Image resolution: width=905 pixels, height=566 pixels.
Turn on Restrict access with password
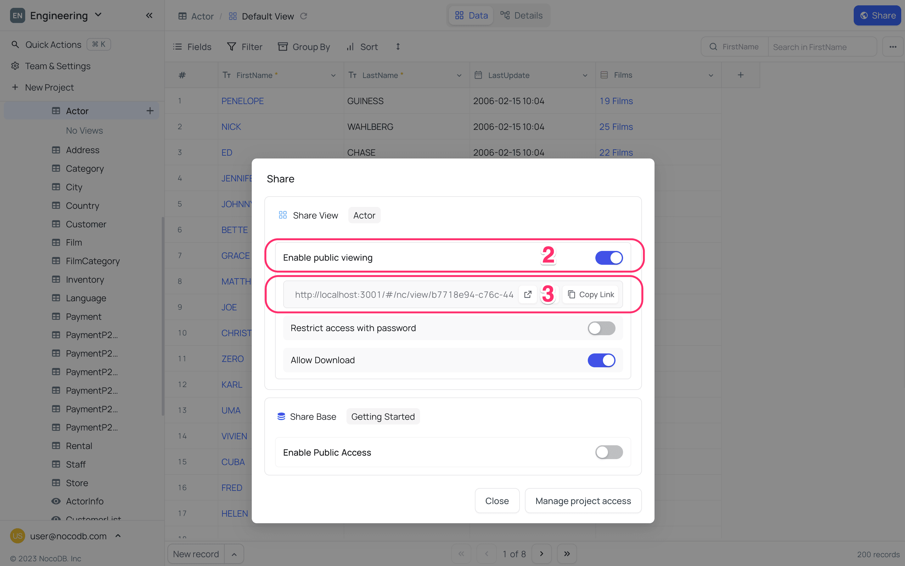click(x=601, y=328)
